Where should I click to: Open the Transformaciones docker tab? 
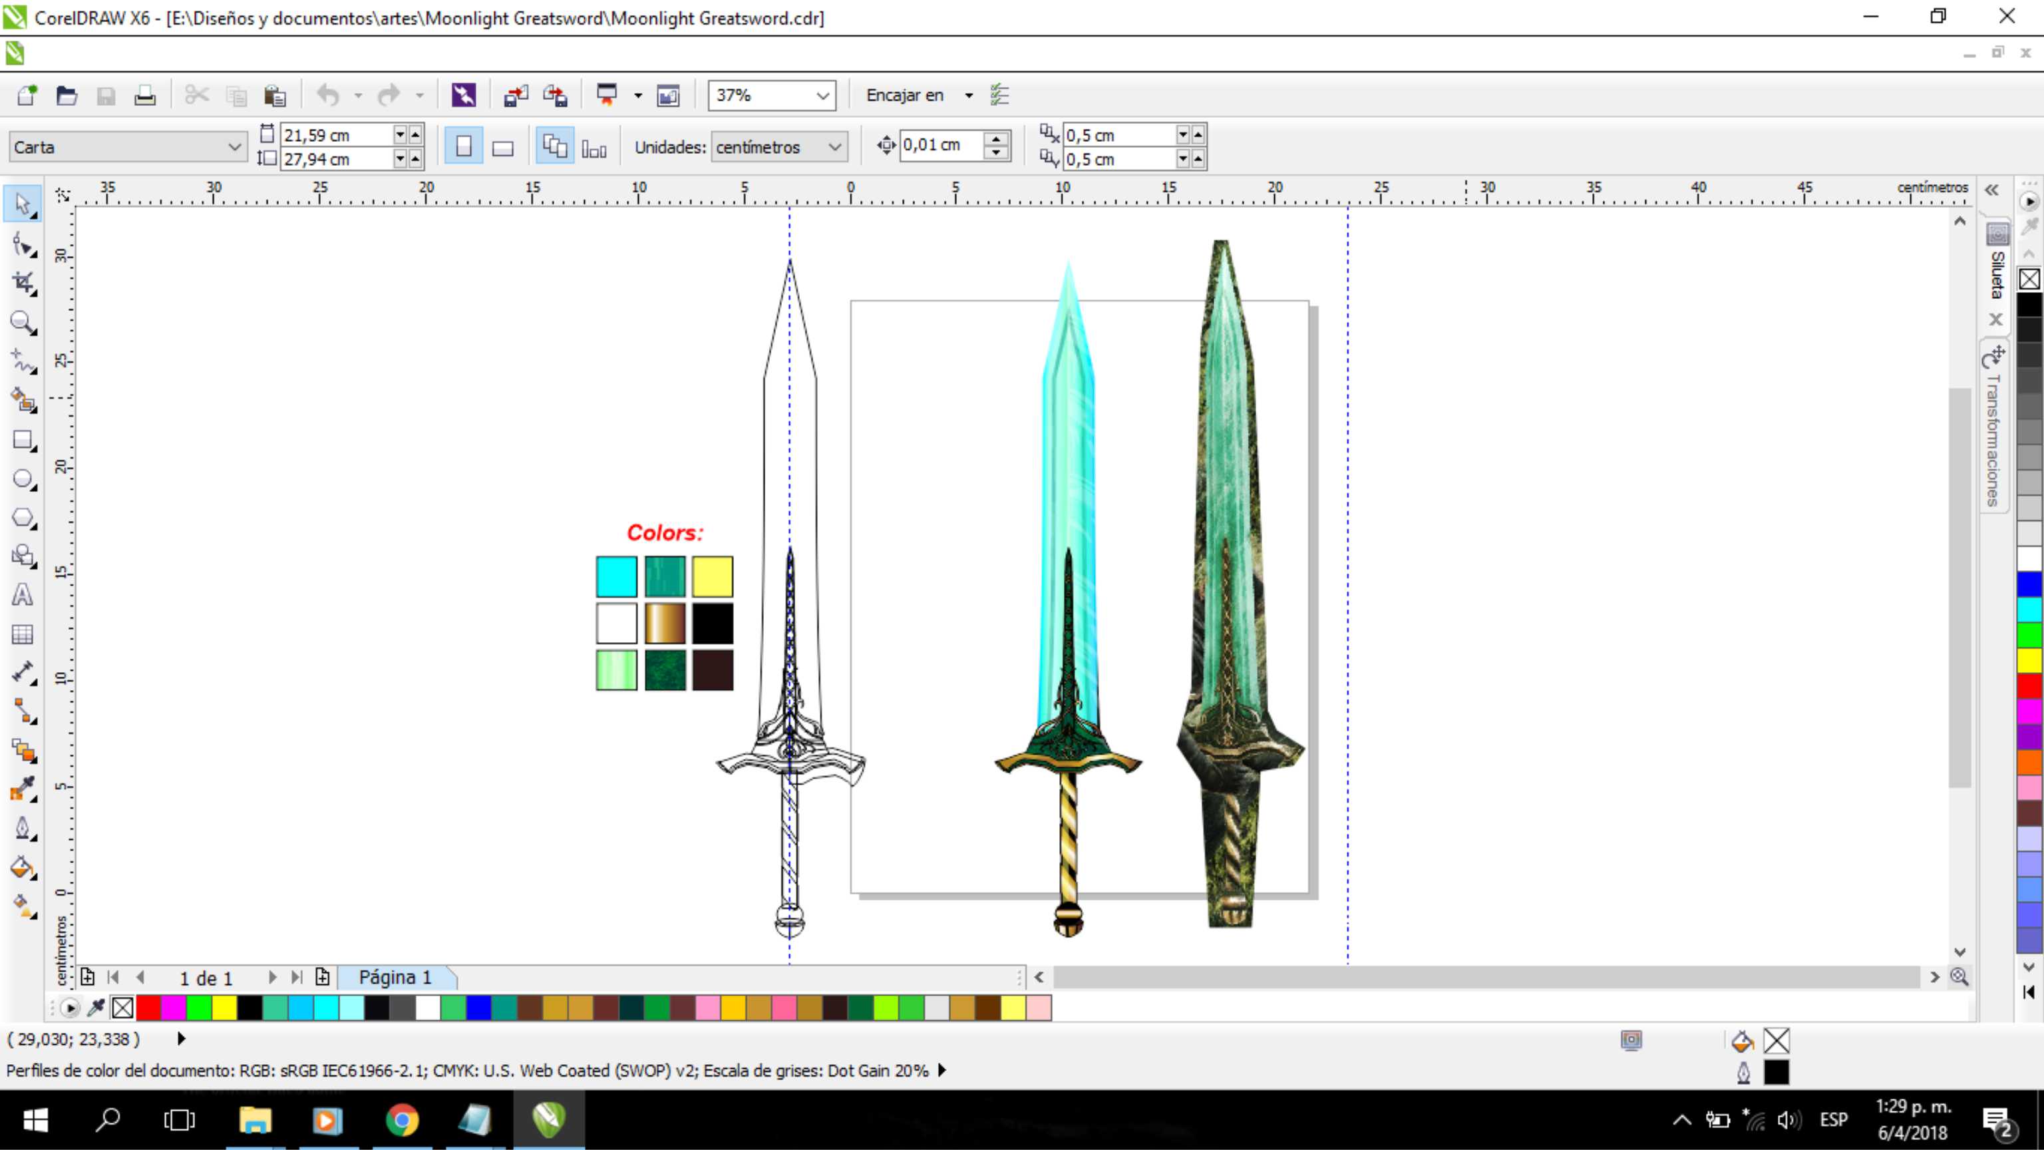[x=1993, y=429]
